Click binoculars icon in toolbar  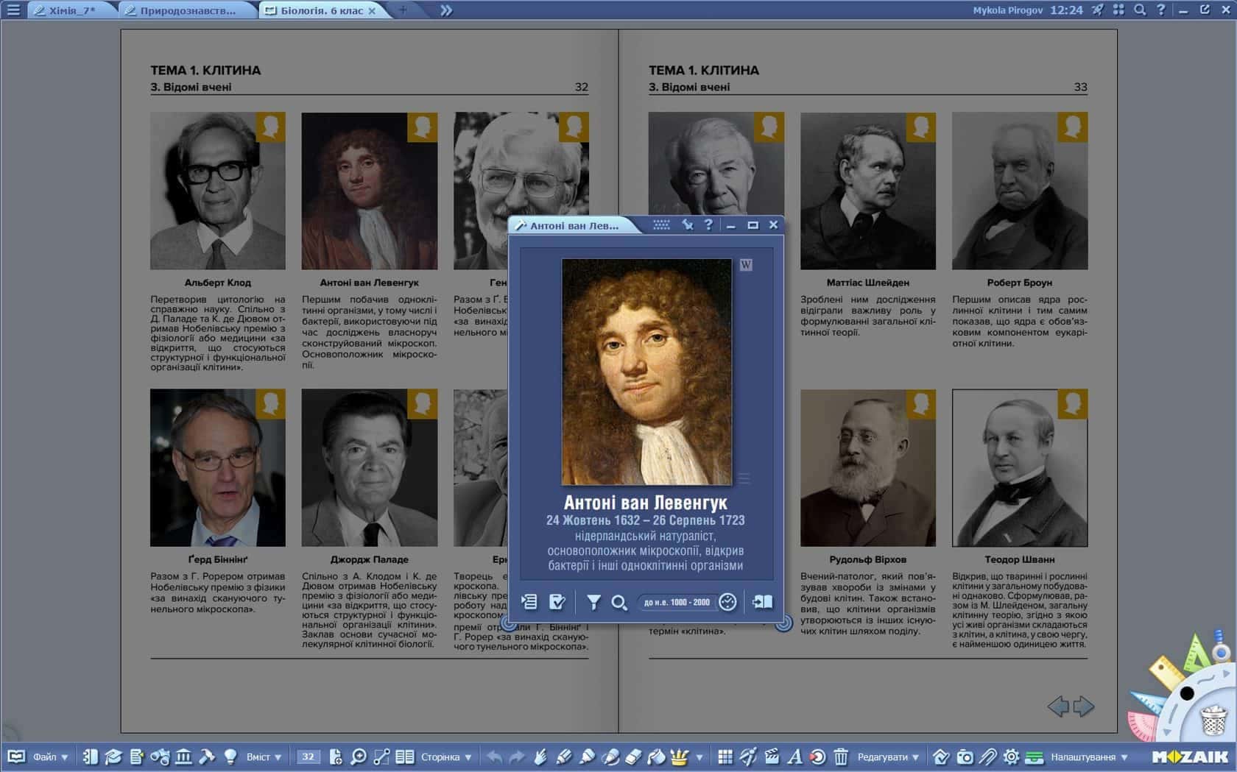[160, 757]
